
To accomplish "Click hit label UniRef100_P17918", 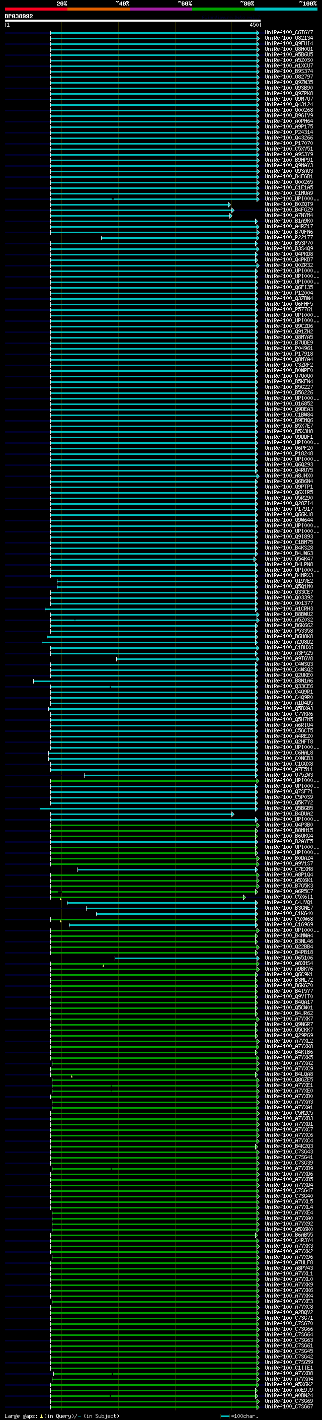I will tap(288, 354).
